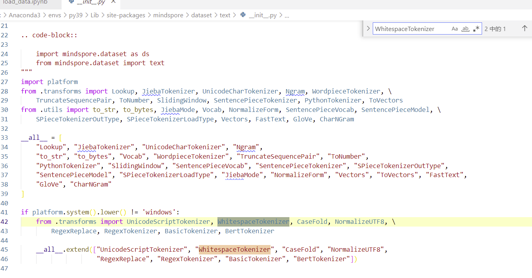Toggle Match Case option in find box
The height and width of the screenshot is (278, 532).
click(455, 29)
